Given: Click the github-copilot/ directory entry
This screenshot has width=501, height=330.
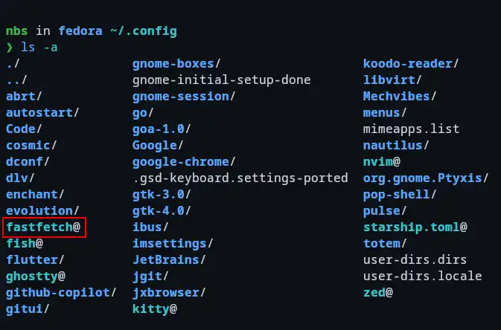Looking at the screenshot, I should click(x=61, y=292).
